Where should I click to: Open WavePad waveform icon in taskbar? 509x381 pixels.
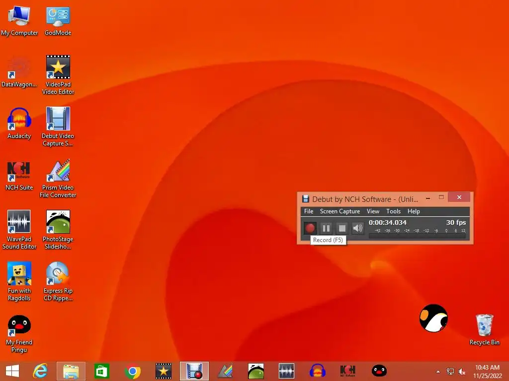(x=286, y=371)
